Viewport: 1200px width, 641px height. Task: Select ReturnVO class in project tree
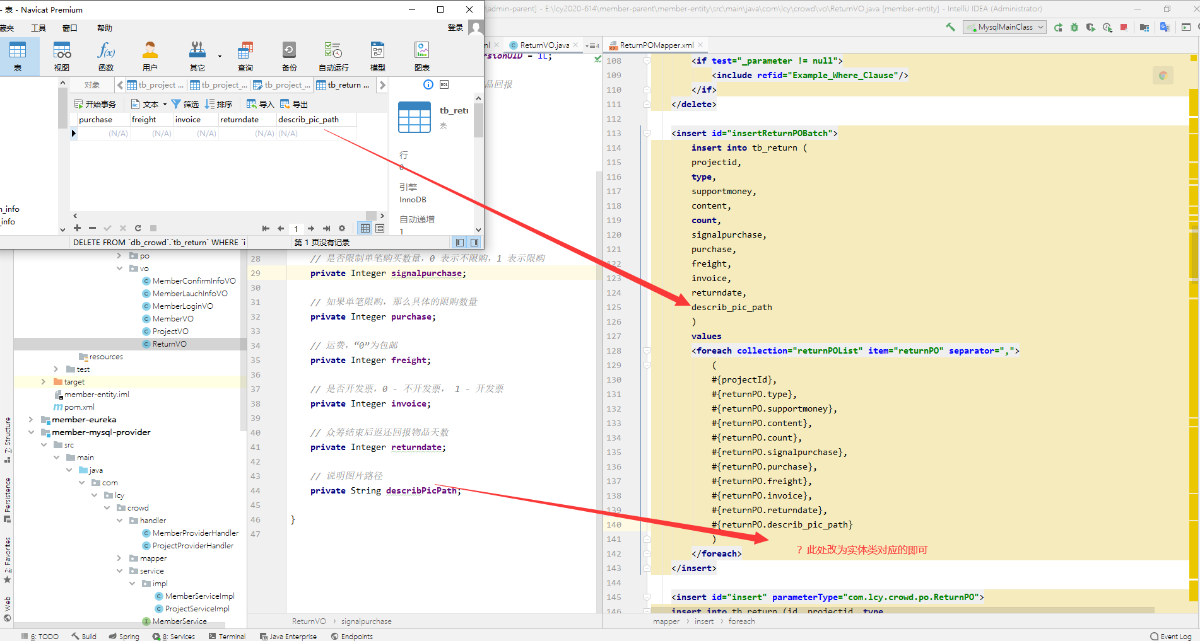pos(169,344)
